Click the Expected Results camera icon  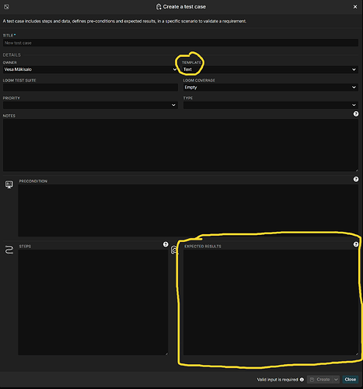pyautogui.click(x=174, y=250)
